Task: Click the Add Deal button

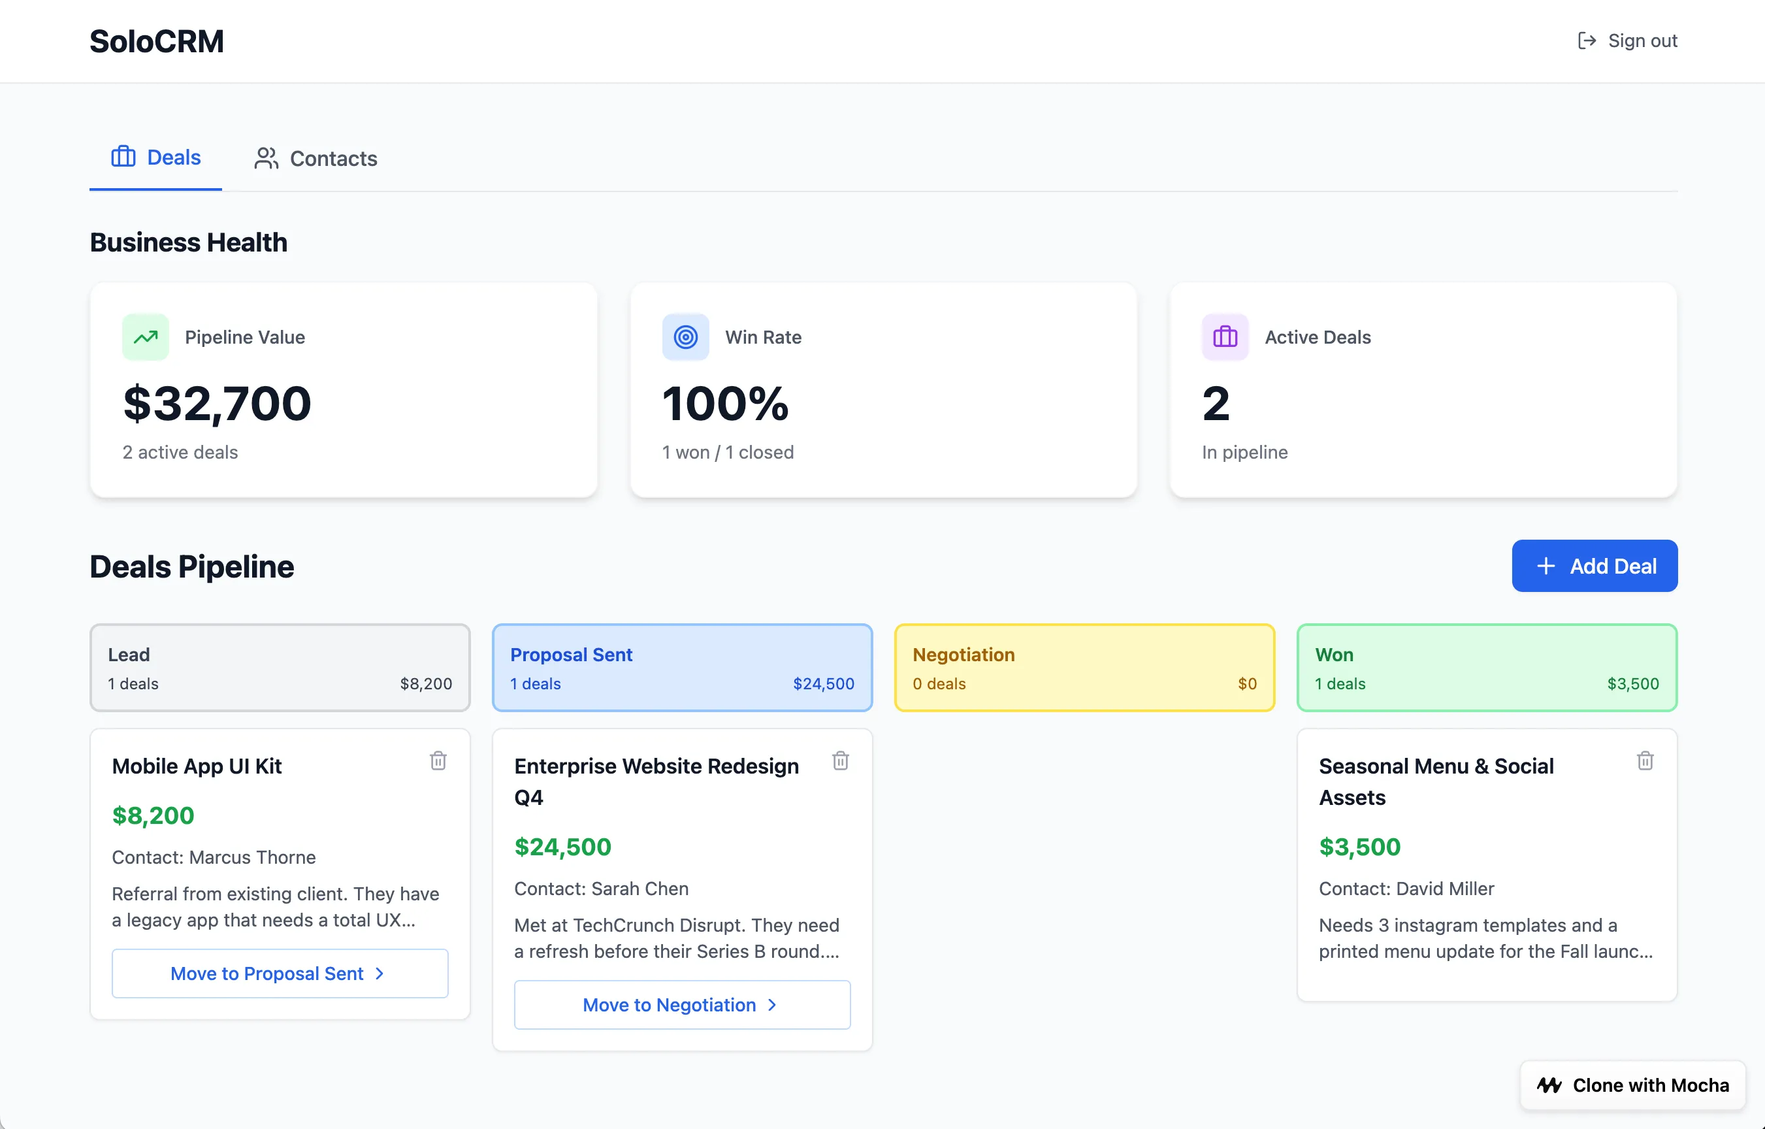Action: pos(1595,566)
